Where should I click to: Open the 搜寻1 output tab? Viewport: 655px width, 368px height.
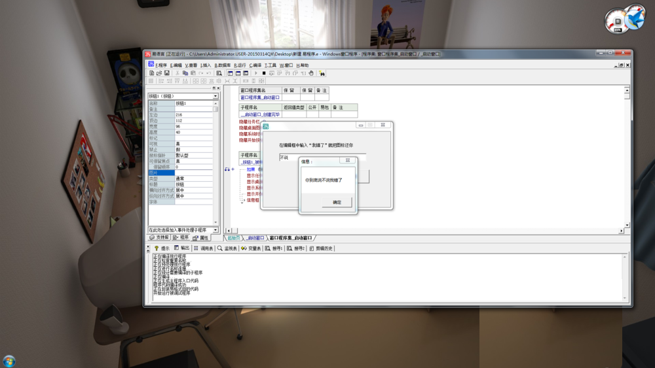click(274, 248)
